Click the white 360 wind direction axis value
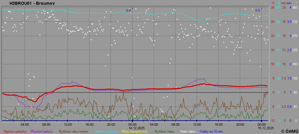This screenshot has height=134, width=299. pyautogui.click(x=295, y=7)
